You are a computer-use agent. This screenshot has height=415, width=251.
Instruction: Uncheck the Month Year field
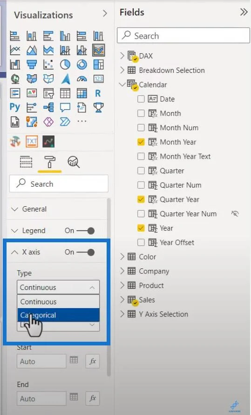[x=141, y=142]
